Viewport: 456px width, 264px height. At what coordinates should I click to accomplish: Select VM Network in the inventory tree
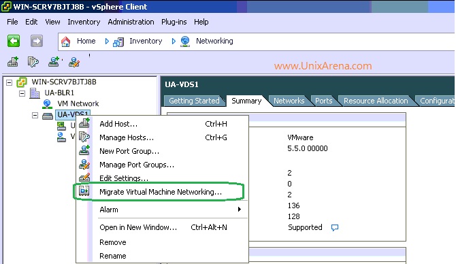pos(78,104)
